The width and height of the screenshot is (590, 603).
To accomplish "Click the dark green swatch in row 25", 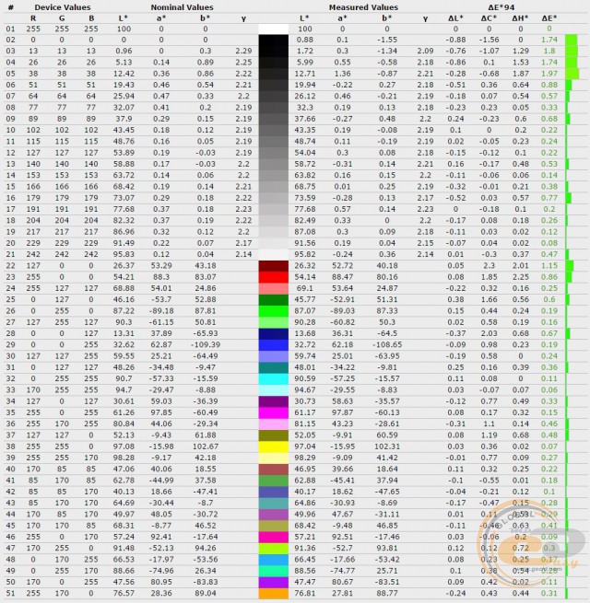I will pyautogui.click(x=274, y=299).
